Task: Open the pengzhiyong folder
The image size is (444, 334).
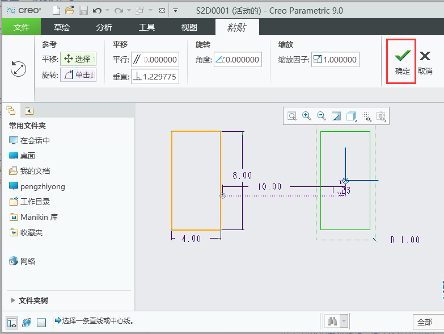Action: 37,186
